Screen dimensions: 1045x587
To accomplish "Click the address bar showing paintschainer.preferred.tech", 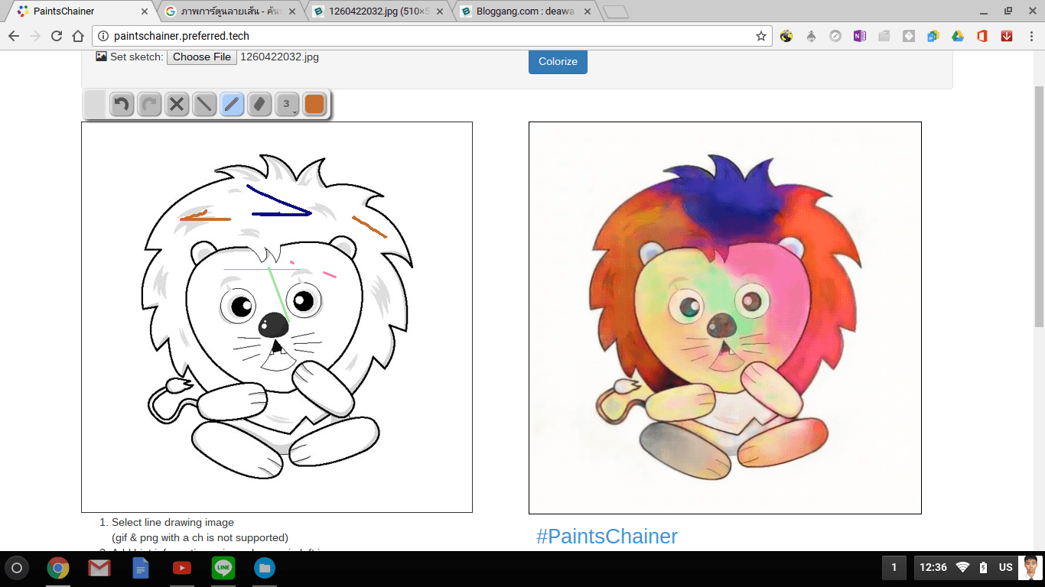I will tap(432, 36).
